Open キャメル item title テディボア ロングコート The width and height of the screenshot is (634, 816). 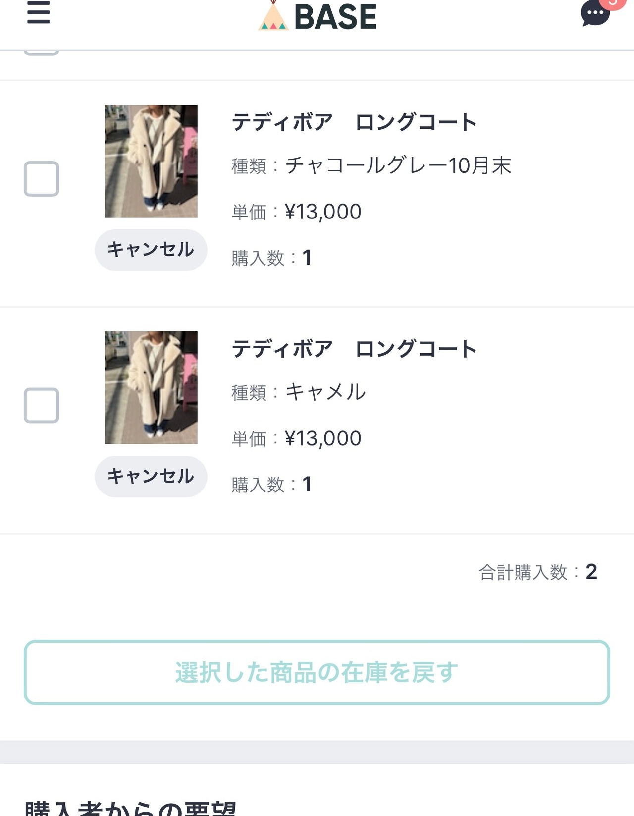point(354,349)
